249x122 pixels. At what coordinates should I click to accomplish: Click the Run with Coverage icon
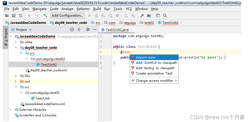(x=103, y=16)
